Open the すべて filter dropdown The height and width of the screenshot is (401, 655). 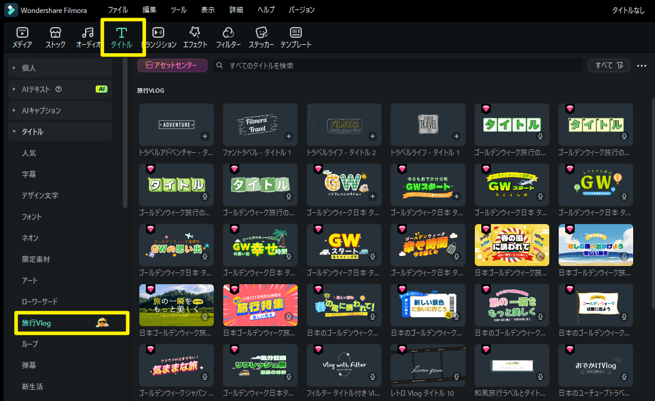point(608,65)
